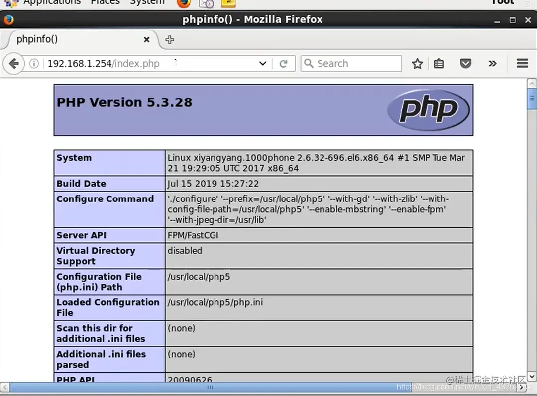Click the 'Configure Command' row label
Viewport: 537px width, 396px height.
click(105, 199)
